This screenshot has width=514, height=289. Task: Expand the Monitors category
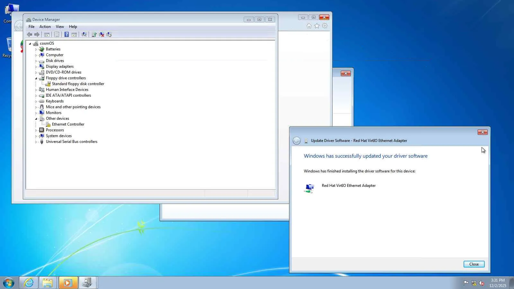(36, 113)
